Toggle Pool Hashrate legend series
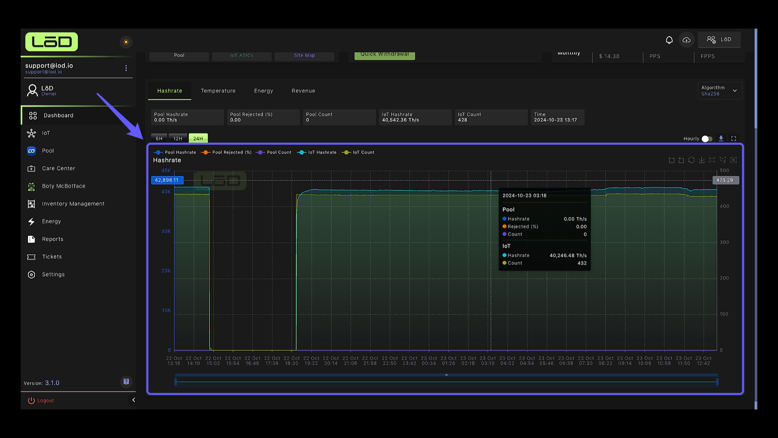Screen dimensions: 778x438 [175, 152]
